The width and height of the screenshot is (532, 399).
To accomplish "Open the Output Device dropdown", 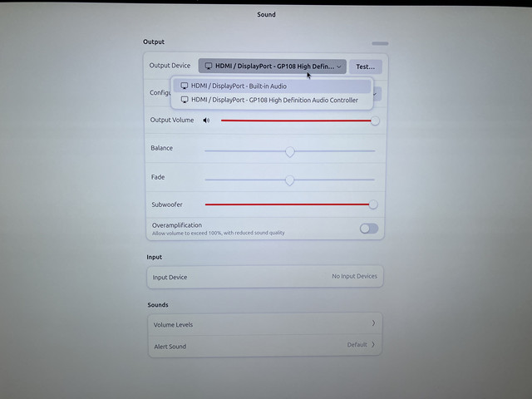I will (x=272, y=66).
